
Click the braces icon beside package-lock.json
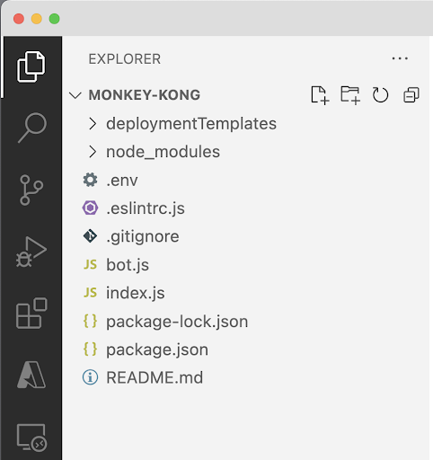[90, 321]
